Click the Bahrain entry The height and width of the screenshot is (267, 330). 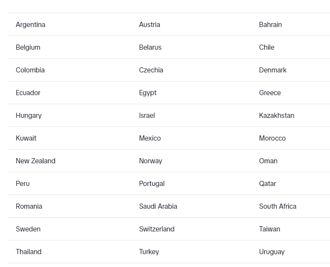(x=270, y=24)
